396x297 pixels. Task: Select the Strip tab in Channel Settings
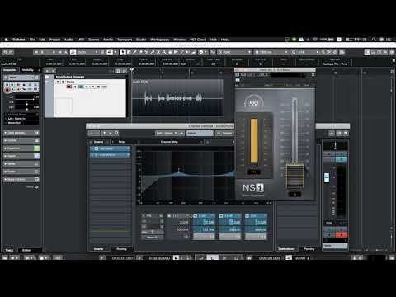pyautogui.click(x=121, y=142)
